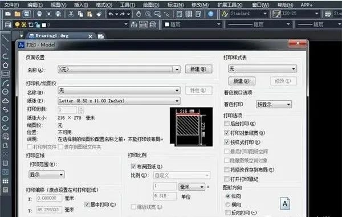
Task: Click the Open file folder icon
Action: [x=17, y=14]
